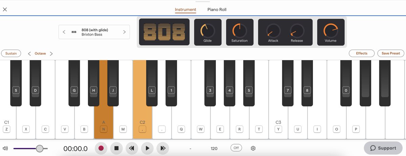Close the instrument panel with X
The image size is (406, 156).
pyautogui.click(x=5, y=9)
